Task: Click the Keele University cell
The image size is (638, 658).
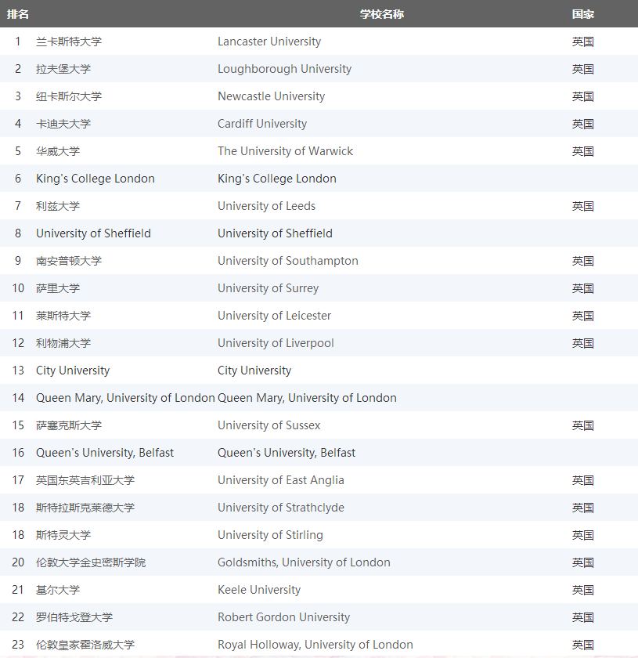Action: pos(259,590)
